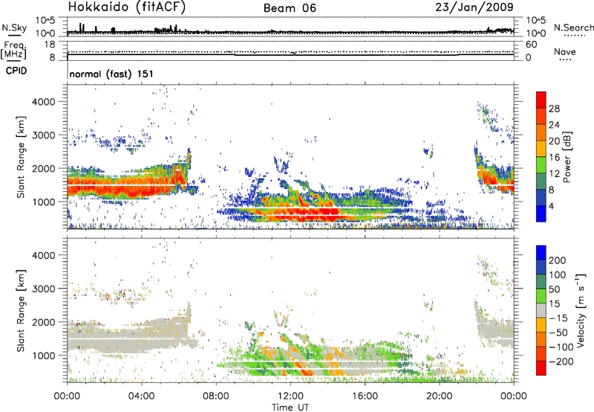
Task: Click the 'N.Search' legend label
Action: 573,28
